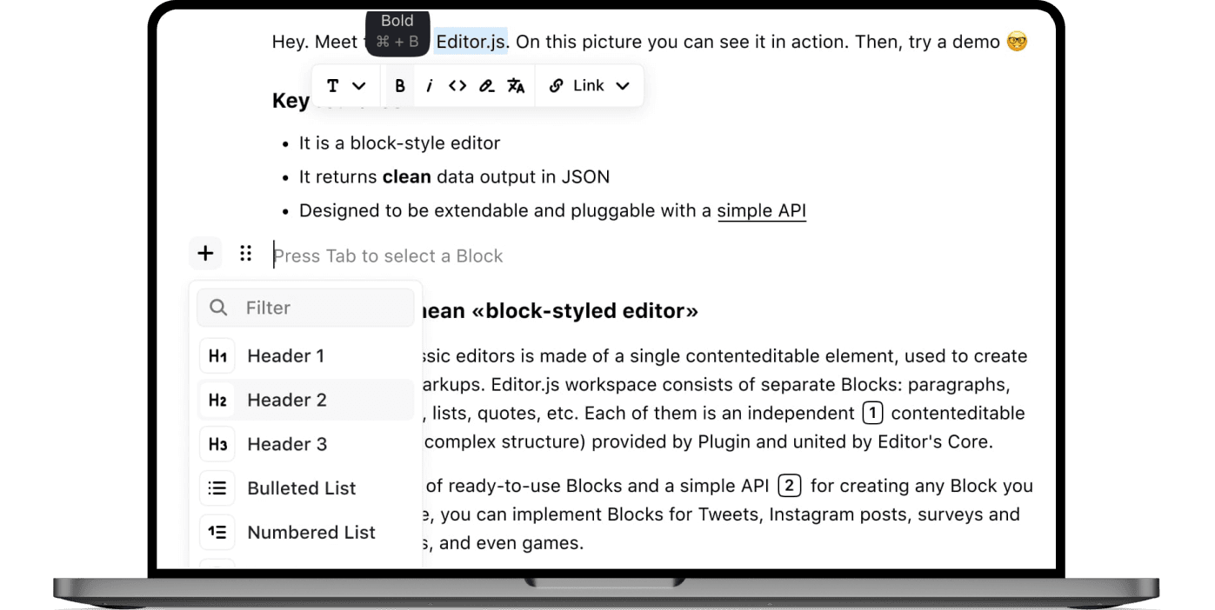
Task: Click the numbered list icon
Action: (x=217, y=533)
